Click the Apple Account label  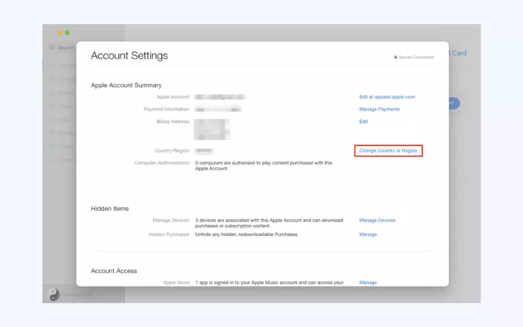tap(173, 97)
